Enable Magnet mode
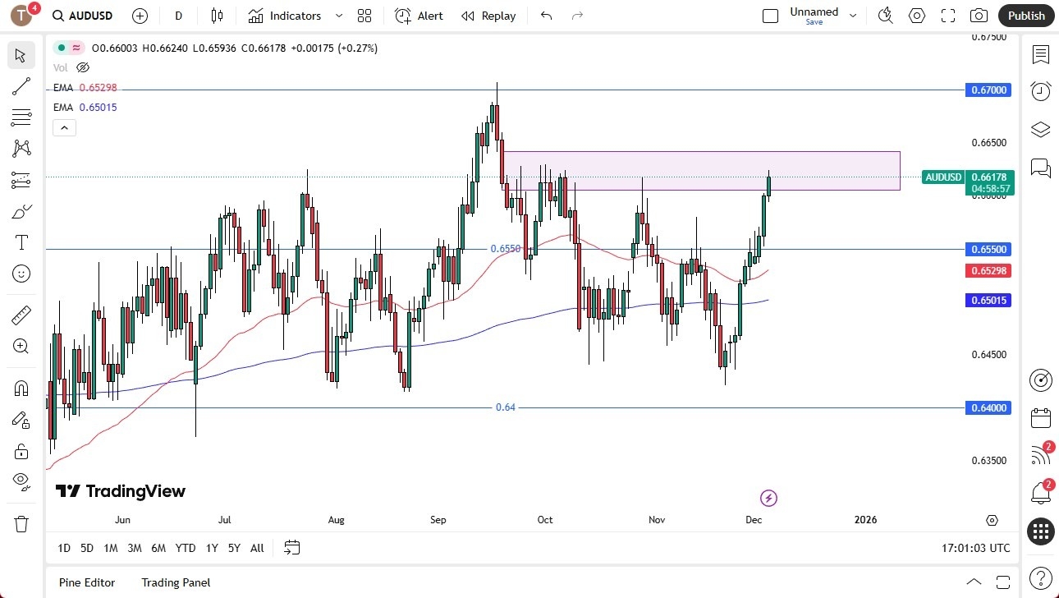 (x=21, y=387)
